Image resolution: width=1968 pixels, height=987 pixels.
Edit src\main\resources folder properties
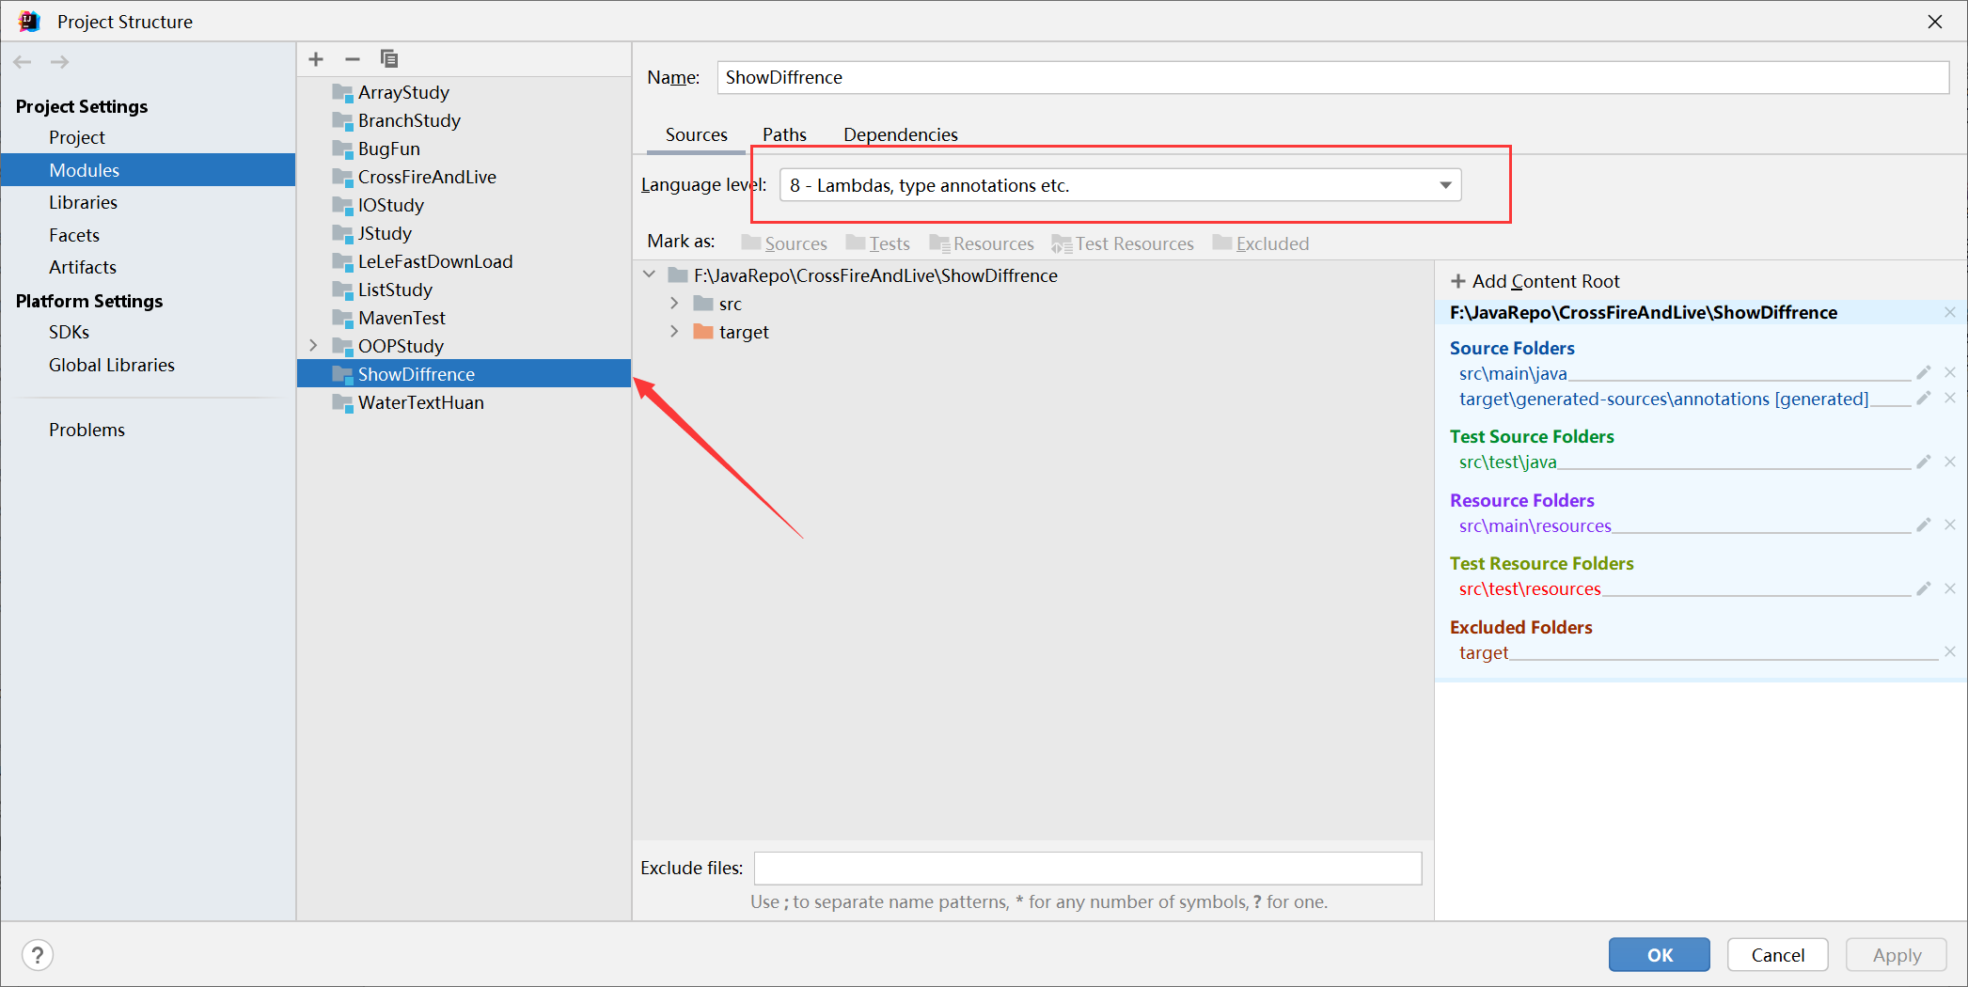pos(1924,525)
